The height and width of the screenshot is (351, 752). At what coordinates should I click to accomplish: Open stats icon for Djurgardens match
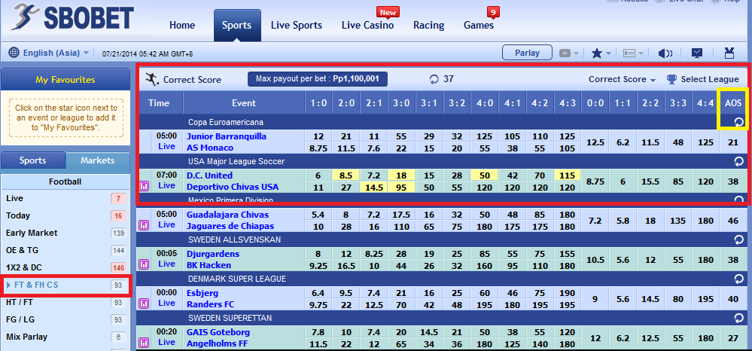(143, 264)
